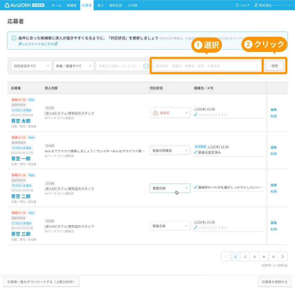The image size is (295, 289).
Task: Click the application date input field
Action: 122,66
